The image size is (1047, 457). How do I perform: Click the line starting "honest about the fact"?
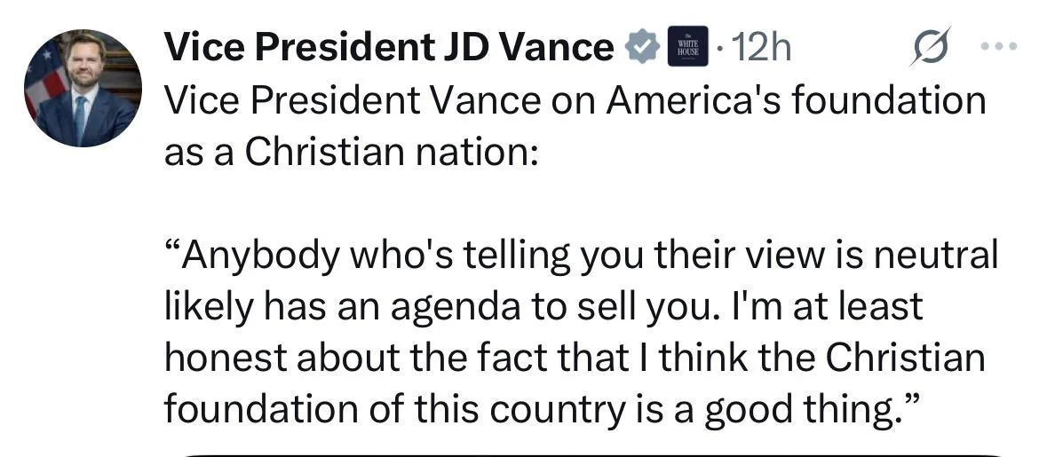coord(575,358)
